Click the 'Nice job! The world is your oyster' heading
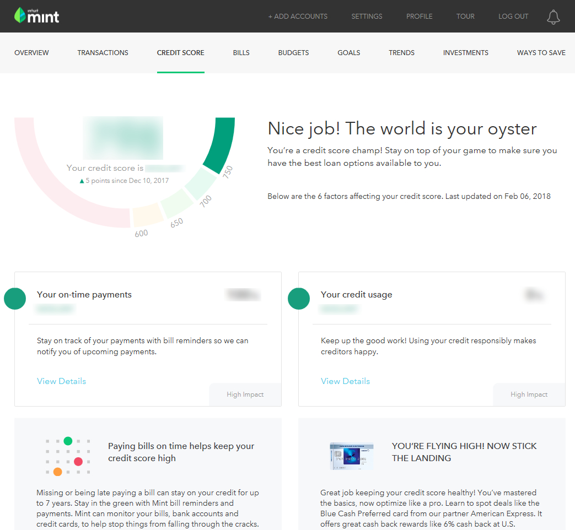 point(402,129)
